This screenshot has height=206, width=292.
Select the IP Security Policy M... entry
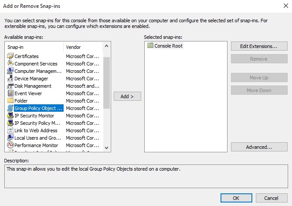[x=37, y=123]
